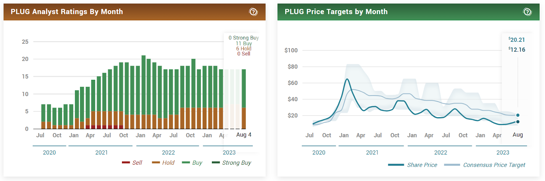The image size is (545, 181).
Task: Toggle Sell series in ratings legend
Action: pos(132,163)
